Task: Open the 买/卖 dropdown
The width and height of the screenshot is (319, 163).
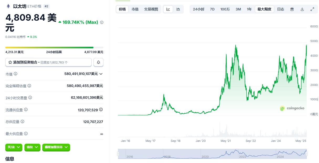Action: coord(14,147)
